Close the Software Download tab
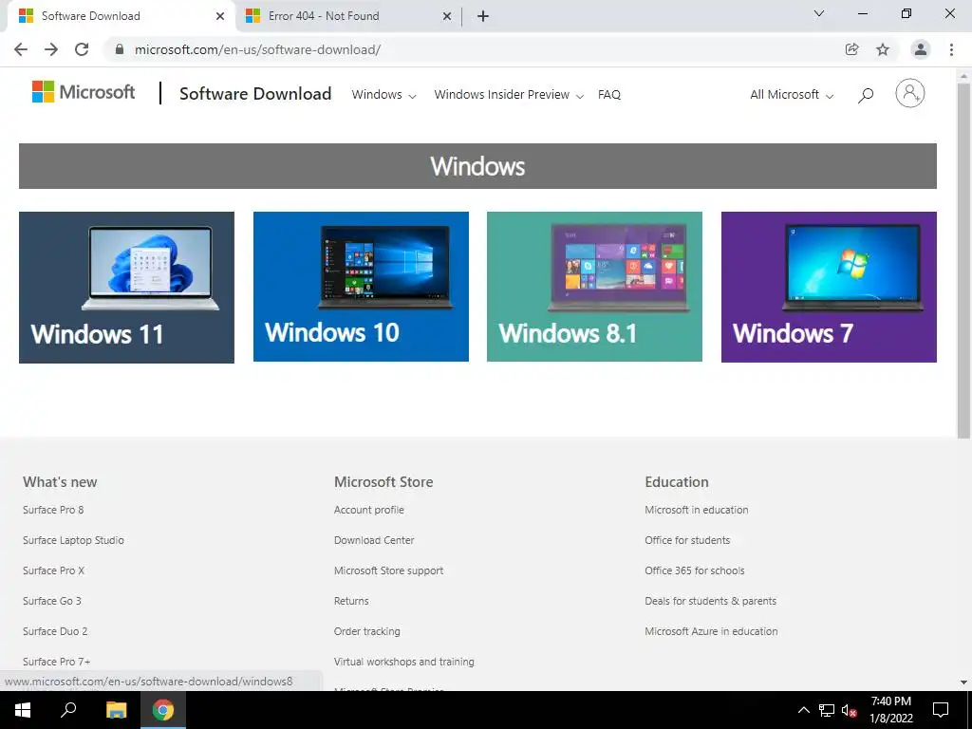Screen dimensions: 972x729 pyautogui.click(x=220, y=16)
